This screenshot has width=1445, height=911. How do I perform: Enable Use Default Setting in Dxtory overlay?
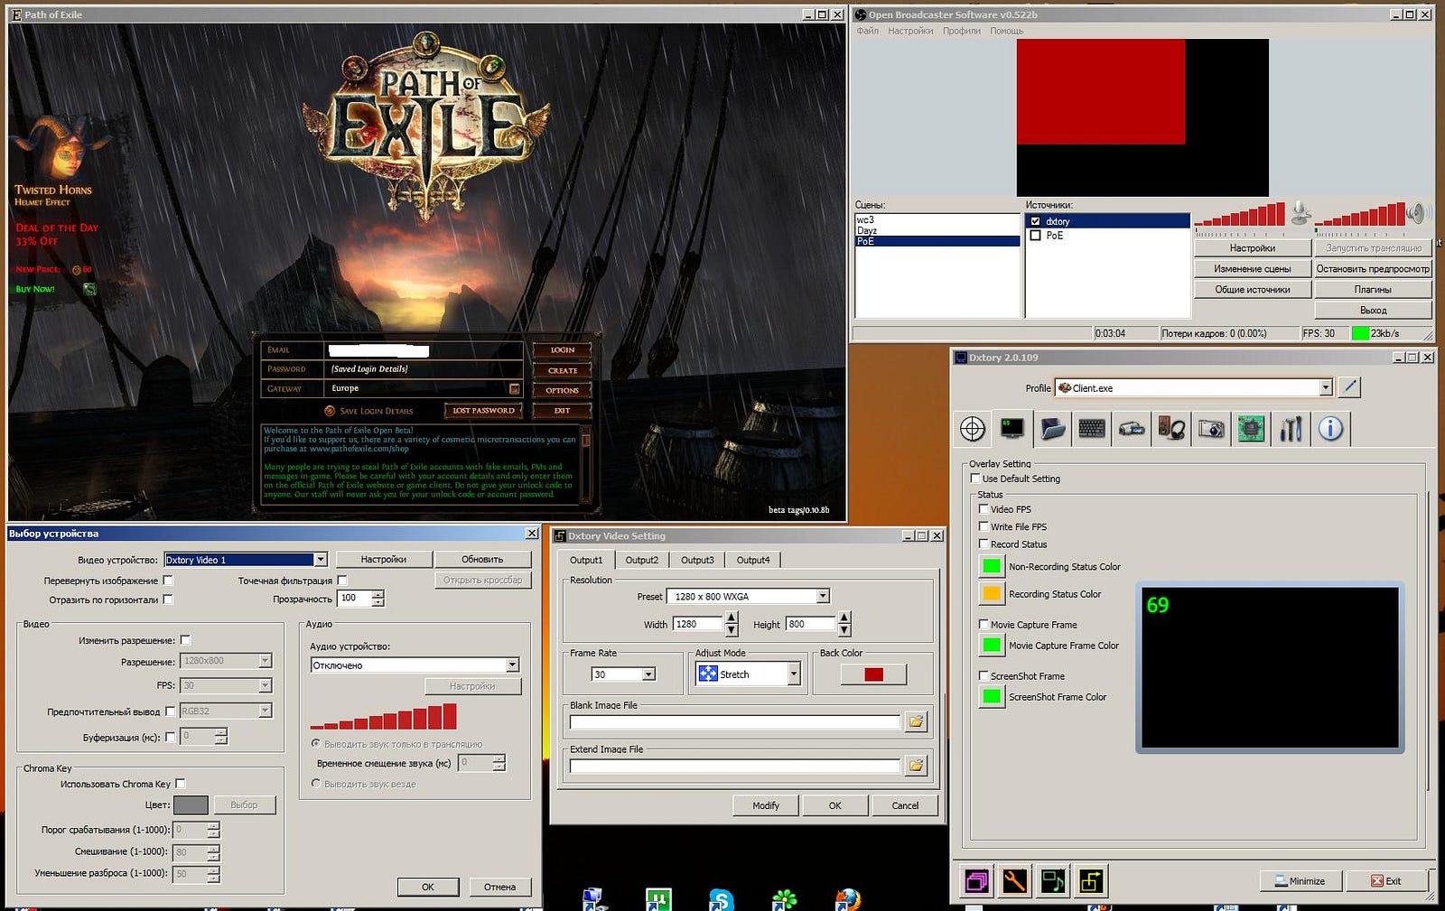(975, 479)
